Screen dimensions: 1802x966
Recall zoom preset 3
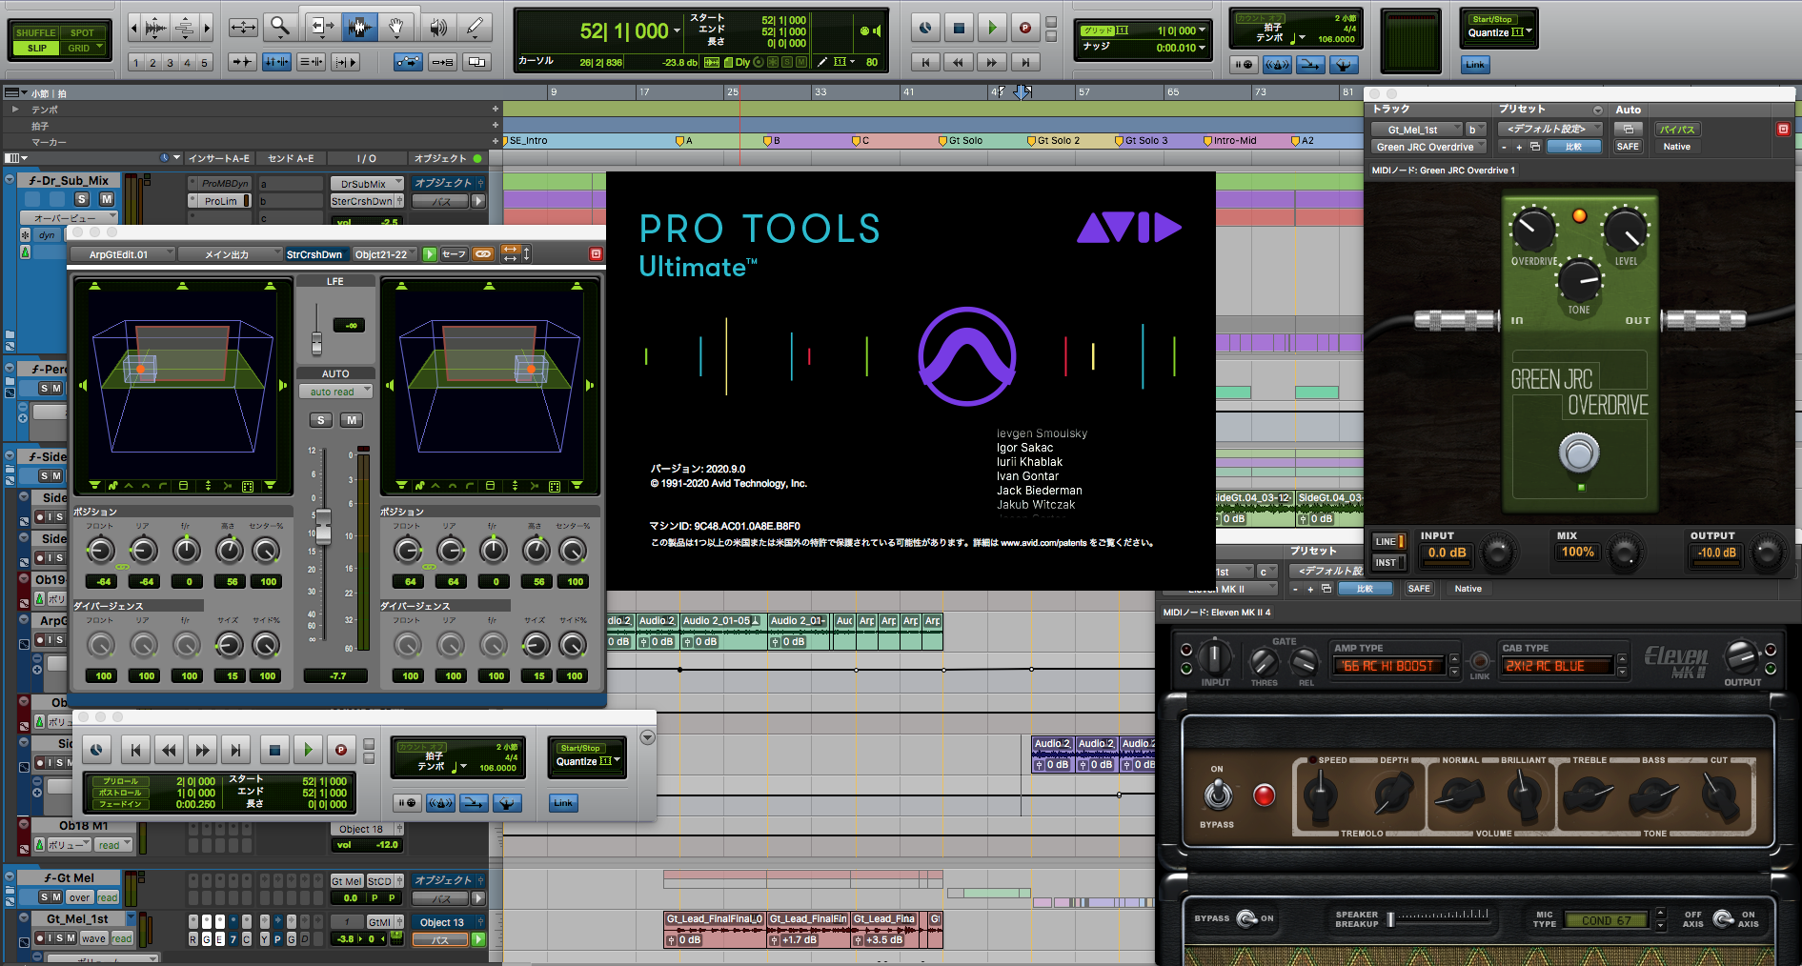click(x=170, y=63)
